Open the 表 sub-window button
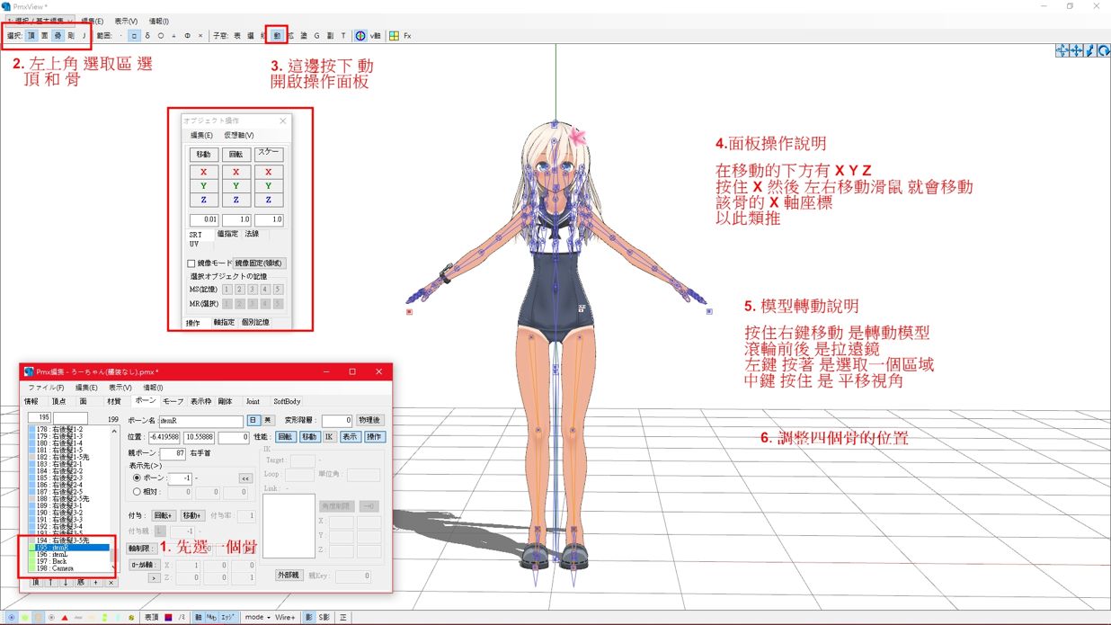 (x=237, y=36)
